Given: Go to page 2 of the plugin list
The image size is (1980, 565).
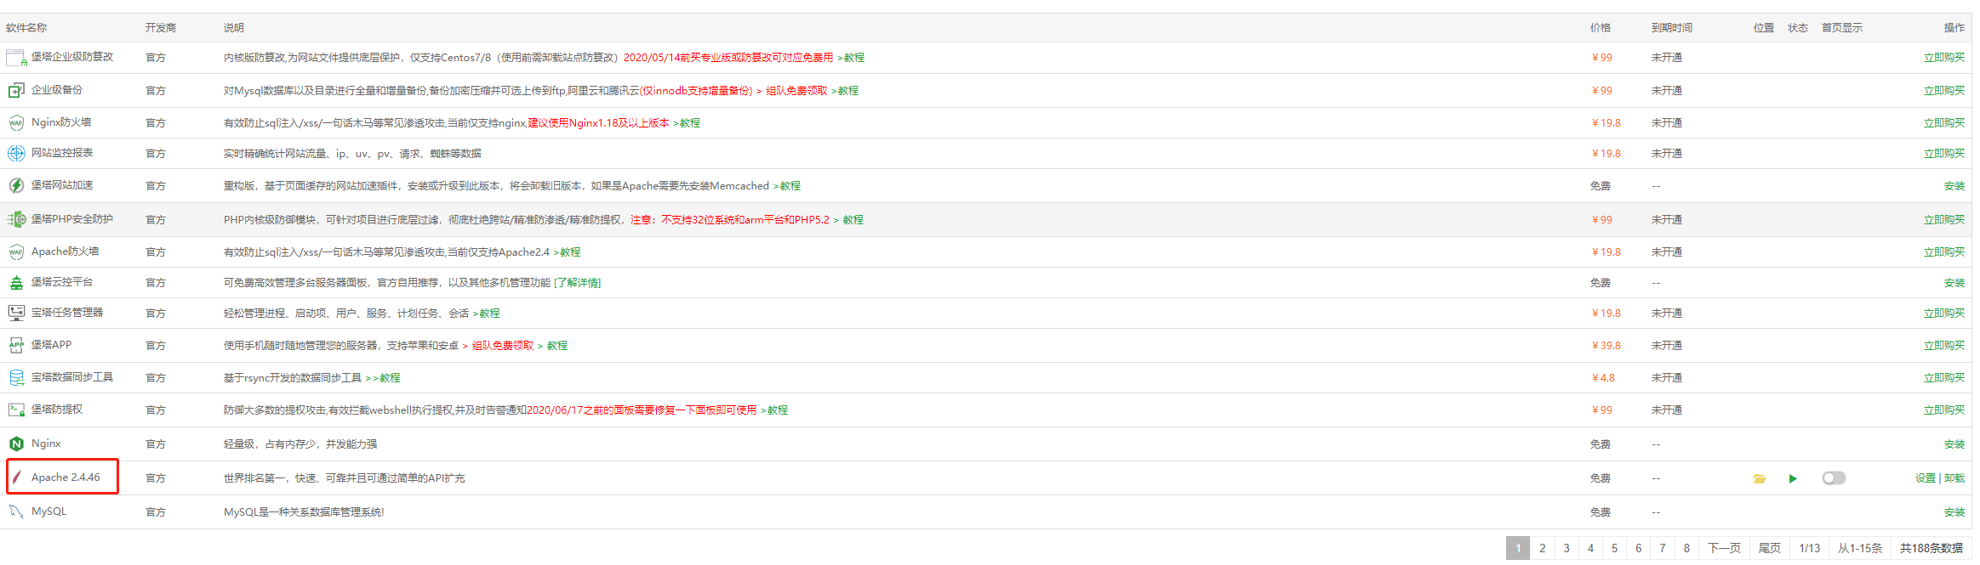Looking at the screenshot, I should (1542, 548).
